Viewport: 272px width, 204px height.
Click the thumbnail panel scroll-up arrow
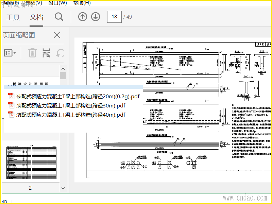[x=63, y=69]
